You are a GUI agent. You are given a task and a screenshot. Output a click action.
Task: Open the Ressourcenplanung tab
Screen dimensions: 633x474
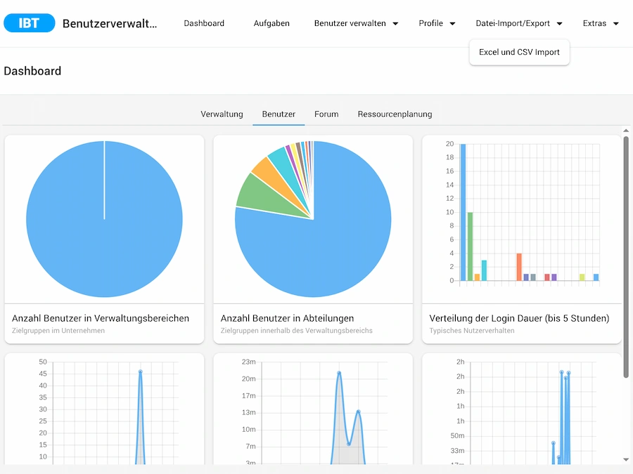point(395,114)
